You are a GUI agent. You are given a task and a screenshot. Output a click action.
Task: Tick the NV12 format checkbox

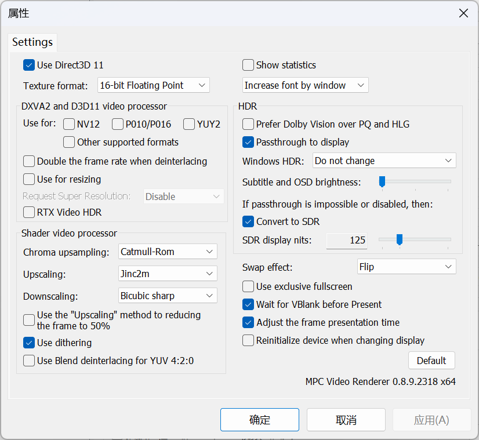(69, 123)
